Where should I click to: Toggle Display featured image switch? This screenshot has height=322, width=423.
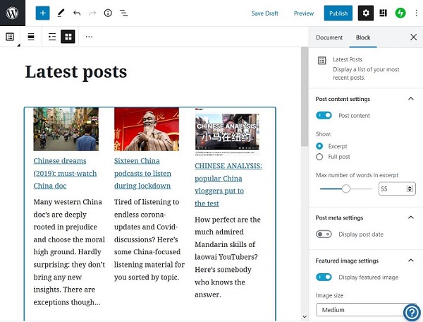pyautogui.click(x=324, y=277)
